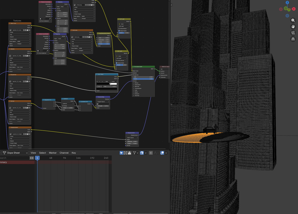Toggle the only show errors warning icon
298x214 pixels.
point(129,153)
